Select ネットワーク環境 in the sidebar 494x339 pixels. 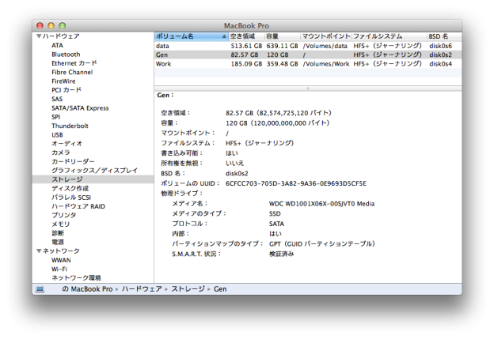click(x=76, y=278)
